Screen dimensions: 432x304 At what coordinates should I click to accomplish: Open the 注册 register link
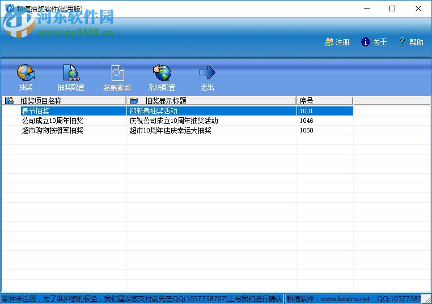tap(342, 42)
